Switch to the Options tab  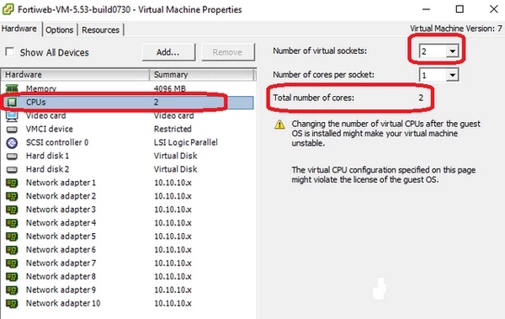point(59,29)
